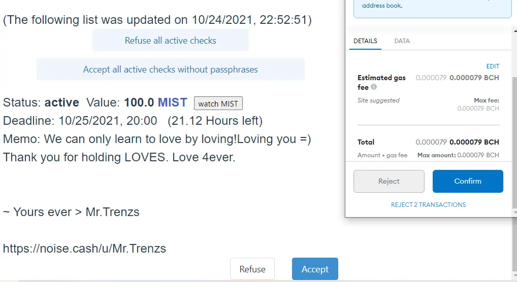
Task: Select the noise.cash/u/Mr.Trenzs URL text
Action: coord(84,248)
